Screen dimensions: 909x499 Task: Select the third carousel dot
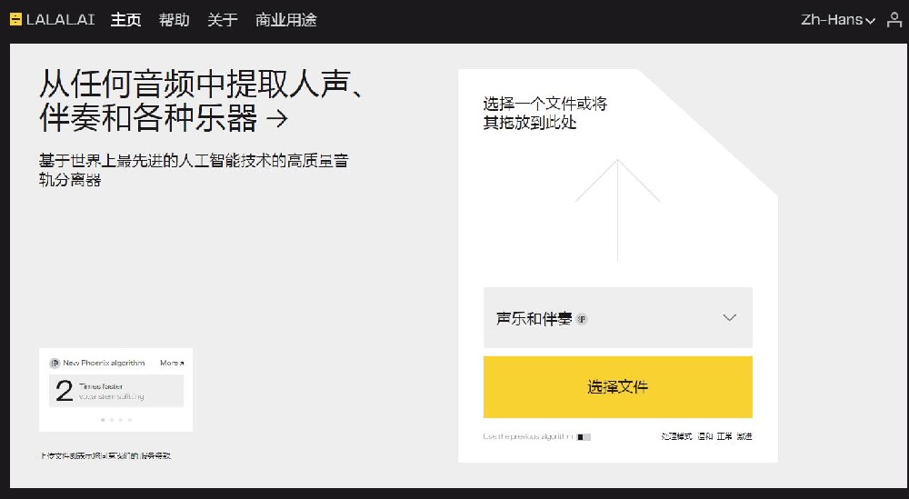[x=121, y=420]
